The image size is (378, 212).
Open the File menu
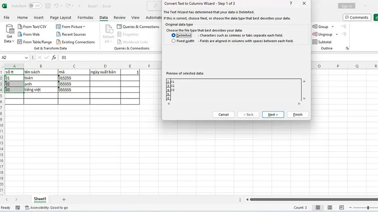7,17
